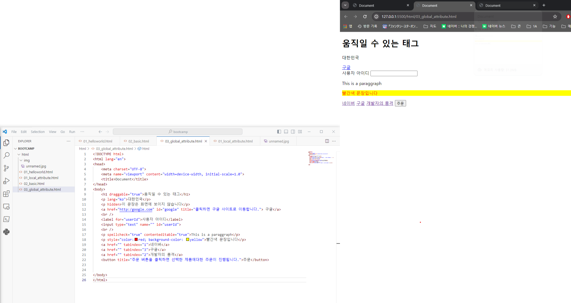Image resolution: width=571 pixels, height=303 pixels.
Task: Collapse the BOOTCAMP root folder
Action: click(16, 149)
